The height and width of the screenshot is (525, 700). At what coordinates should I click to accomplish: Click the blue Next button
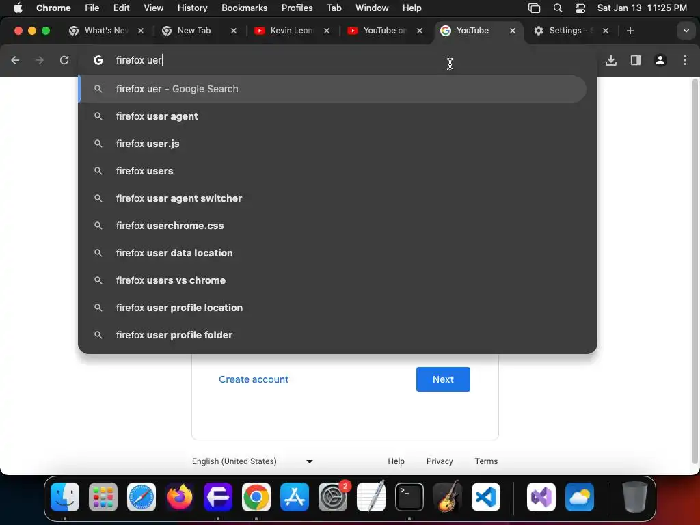pos(443,379)
